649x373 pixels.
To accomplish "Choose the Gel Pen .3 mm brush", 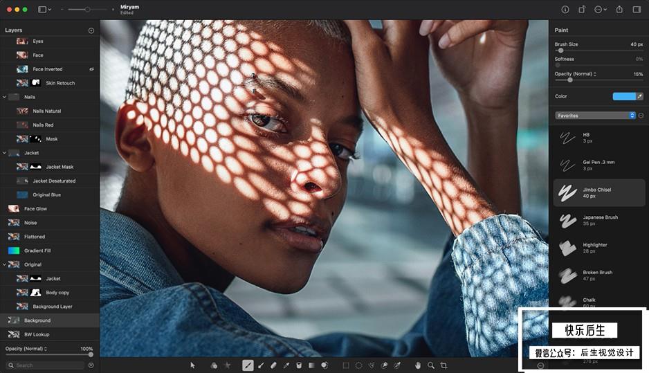I will [x=599, y=165].
